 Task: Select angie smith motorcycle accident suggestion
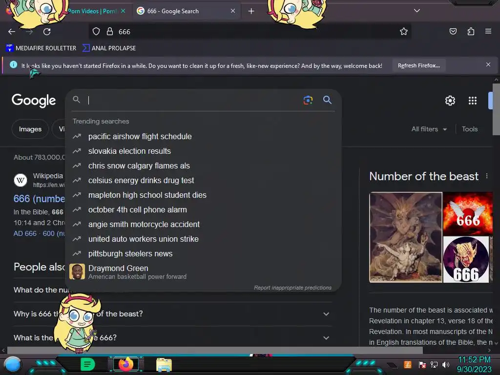(203, 225)
